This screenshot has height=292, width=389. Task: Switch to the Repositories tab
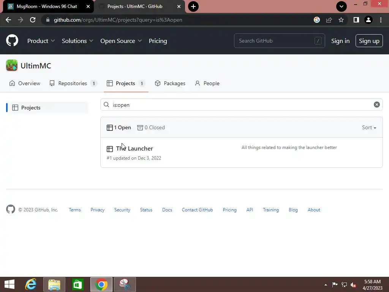coord(73,83)
